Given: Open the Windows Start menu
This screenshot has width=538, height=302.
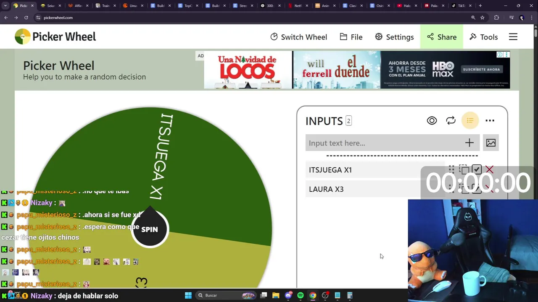Looking at the screenshot, I should coord(188,295).
